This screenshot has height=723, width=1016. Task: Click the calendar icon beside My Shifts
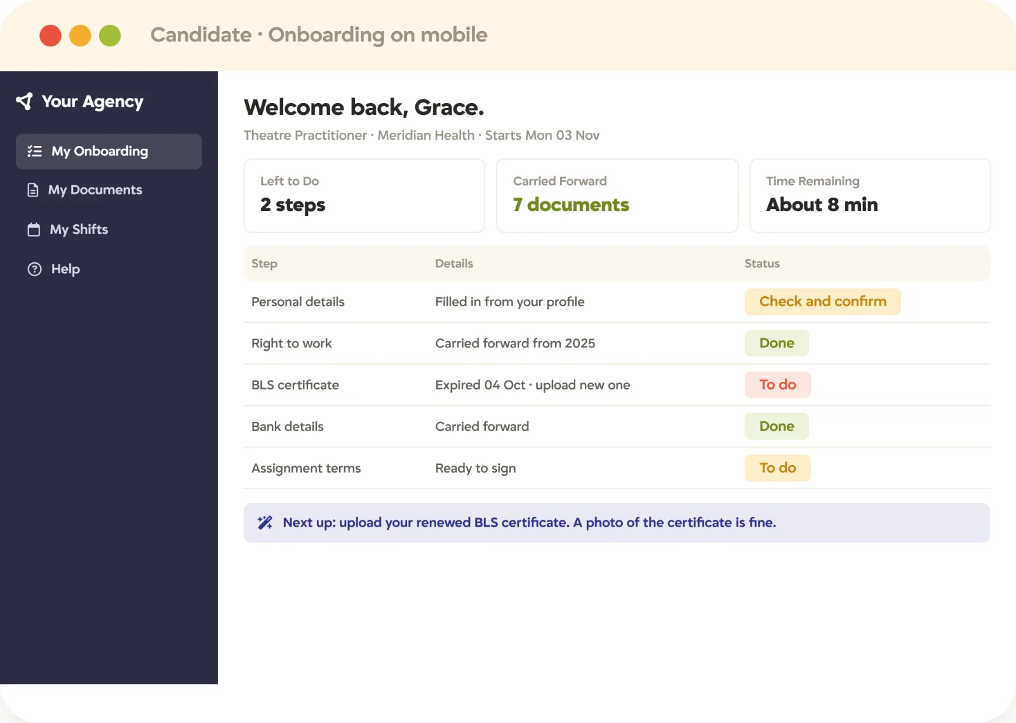(x=34, y=229)
